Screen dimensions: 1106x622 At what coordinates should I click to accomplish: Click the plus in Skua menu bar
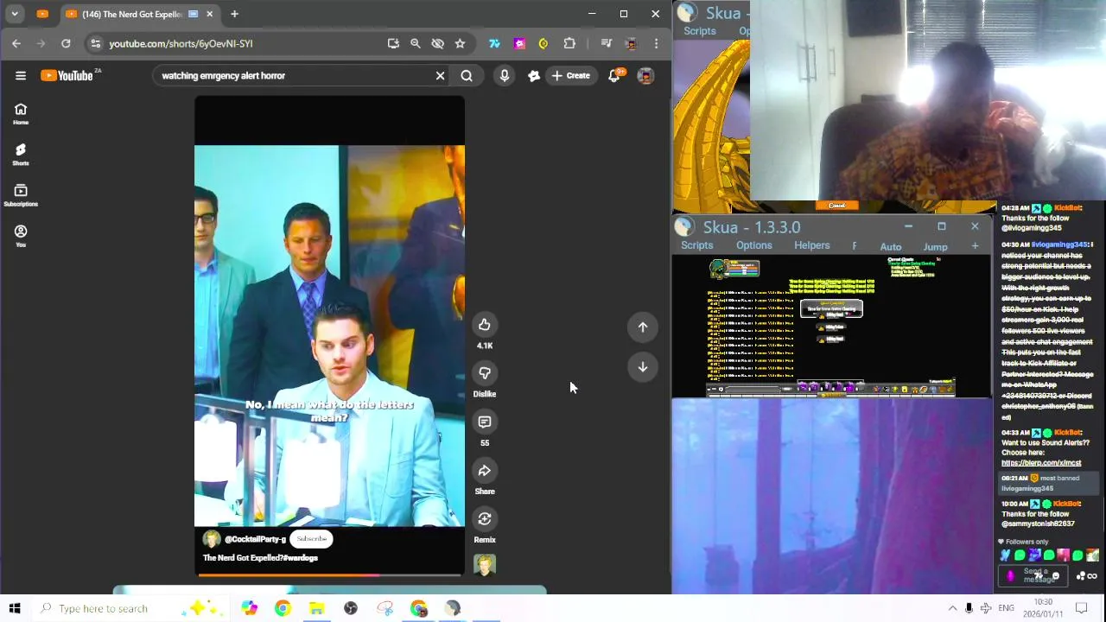click(975, 246)
